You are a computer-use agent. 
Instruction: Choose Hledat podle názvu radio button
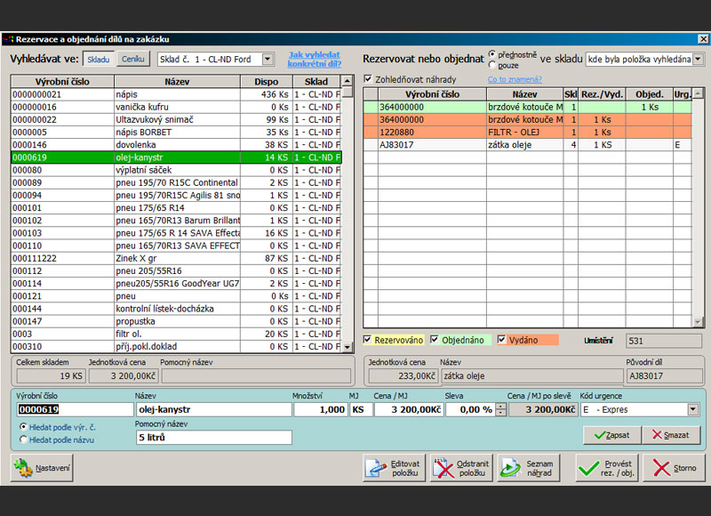(23, 439)
